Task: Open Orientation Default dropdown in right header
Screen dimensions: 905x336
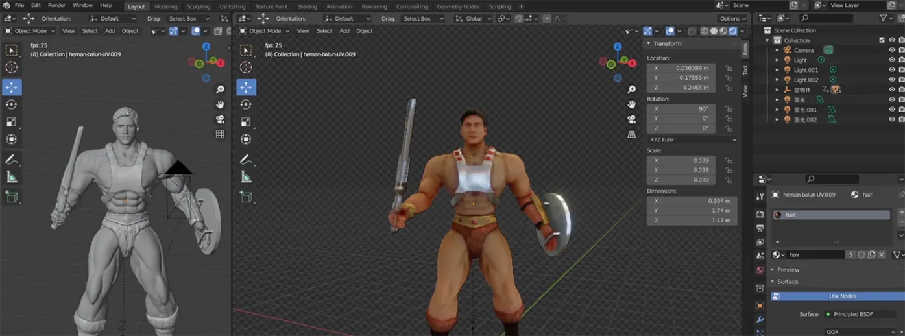Action: click(x=347, y=19)
